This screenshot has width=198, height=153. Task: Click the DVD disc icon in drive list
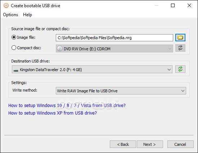click(x=60, y=48)
